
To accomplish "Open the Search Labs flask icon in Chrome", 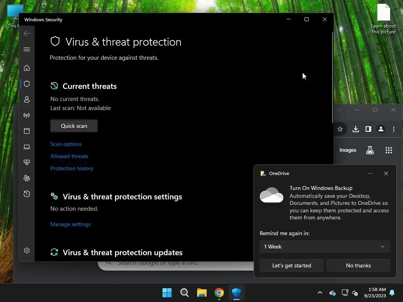I will pyautogui.click(x=370, y=150).
